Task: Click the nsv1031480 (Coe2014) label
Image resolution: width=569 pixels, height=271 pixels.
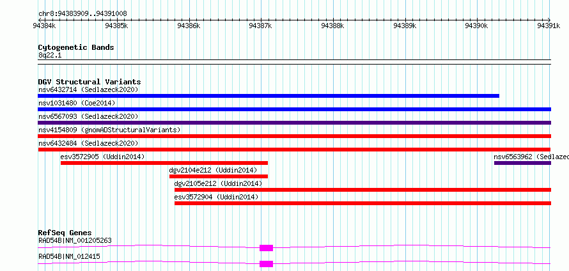Action: click(x=77, y=103)
